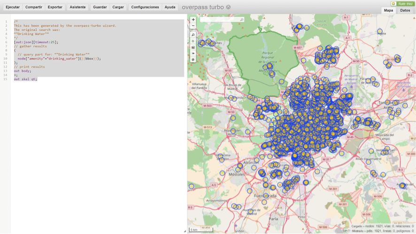
Task: Click the map search magnifier icon
Action: pos(241,20)
